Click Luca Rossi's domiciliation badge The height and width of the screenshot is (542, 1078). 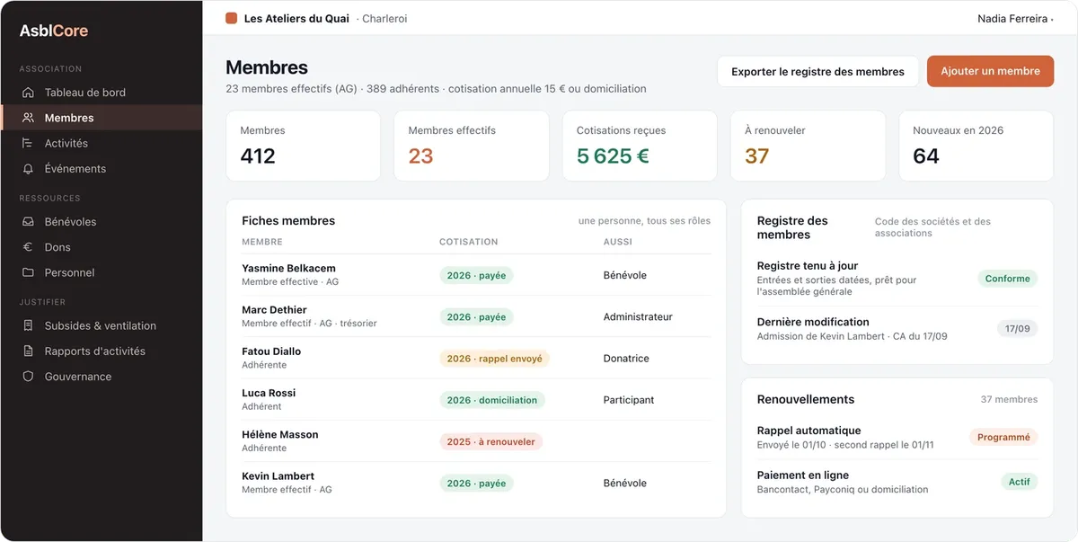pos(492,400)
